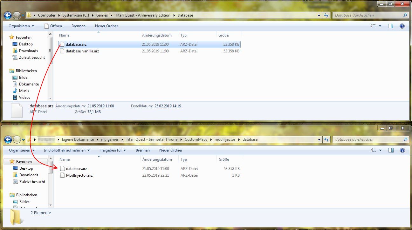This screenshot has width=412, height=230.
Task: Click sidebar scrollbar thumb in modinjector window
Action: pyautogui.click(x=50, y=167)
